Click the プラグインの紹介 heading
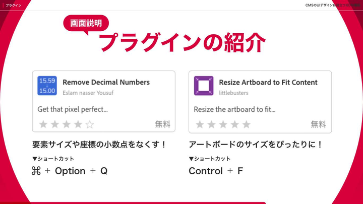The image size is (363, 204). 181,42
